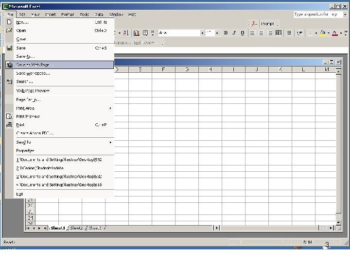Screen dimensions: 350x262
Task: Open Fill Color dropdown arrow
Action: pos(328,33)
